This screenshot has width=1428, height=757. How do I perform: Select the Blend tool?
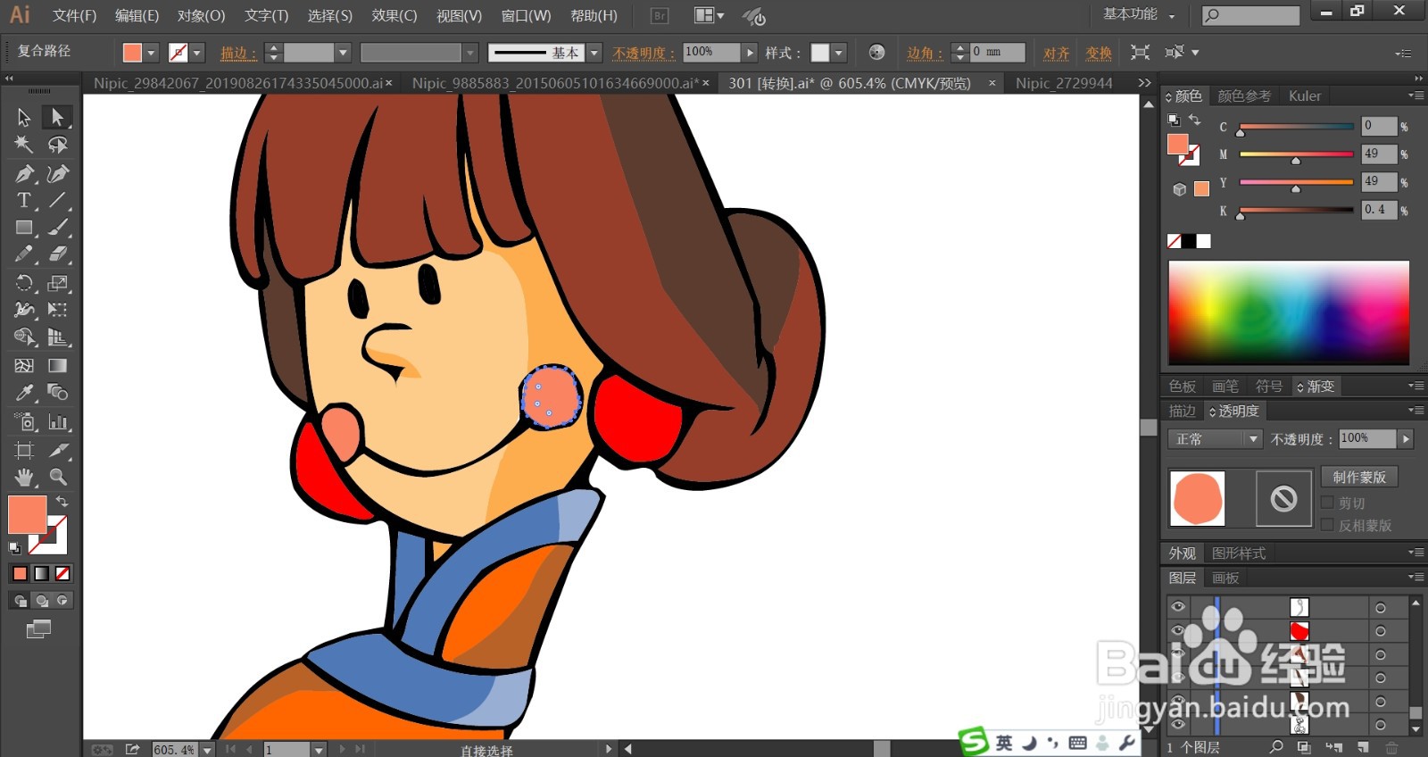(x=57, y=393)
